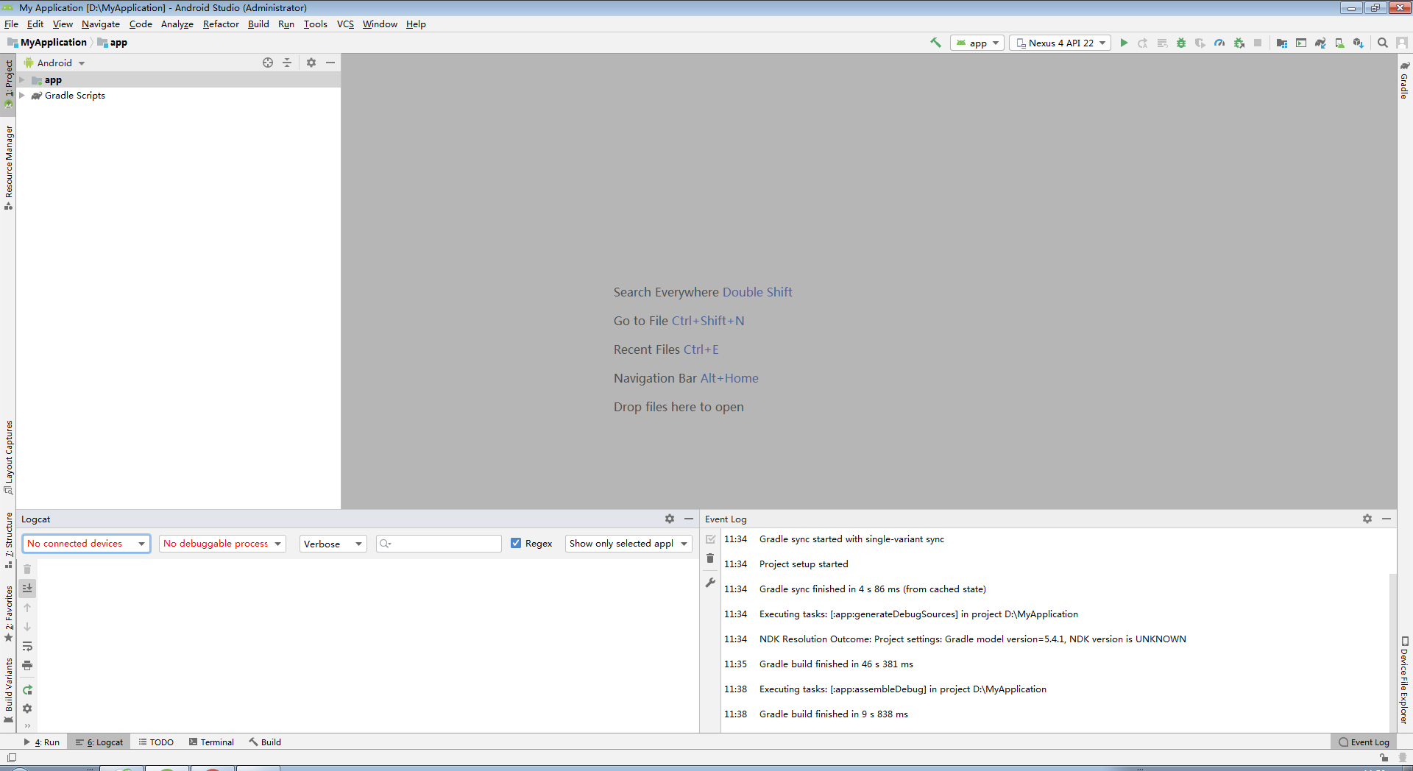Open Project Structure from toolbar
Image resolution: width=1413 pixels, height=771 pixels.
click(x=1282, y=43)
